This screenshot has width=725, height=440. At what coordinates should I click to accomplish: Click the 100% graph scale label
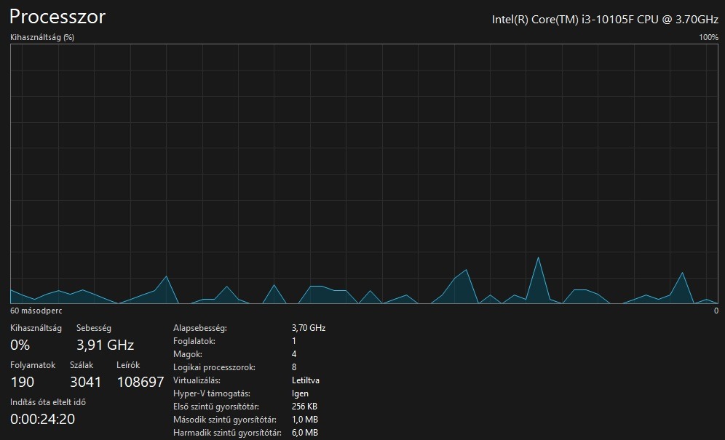708,37
